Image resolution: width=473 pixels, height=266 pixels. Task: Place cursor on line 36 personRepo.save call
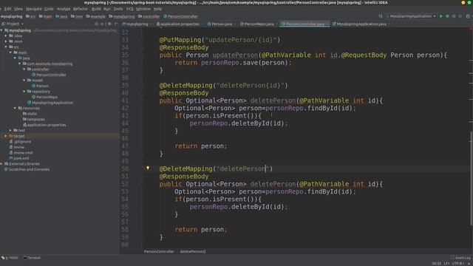pos(246,63)
